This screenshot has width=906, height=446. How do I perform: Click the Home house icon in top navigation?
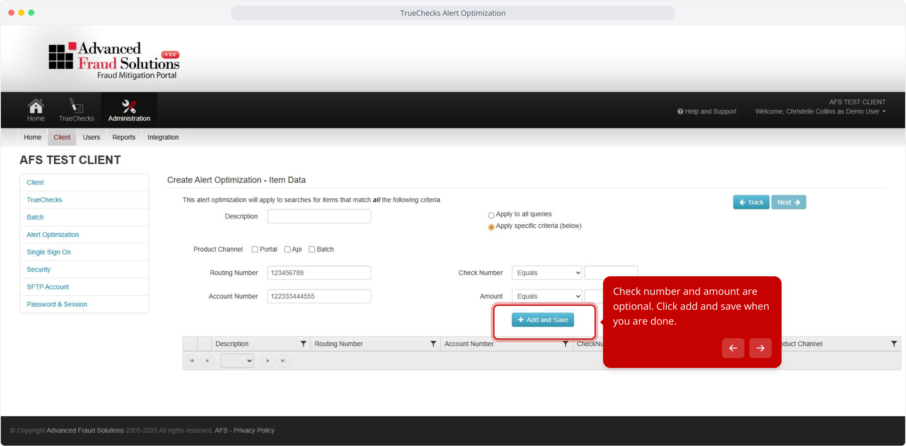tap(36, 107)
